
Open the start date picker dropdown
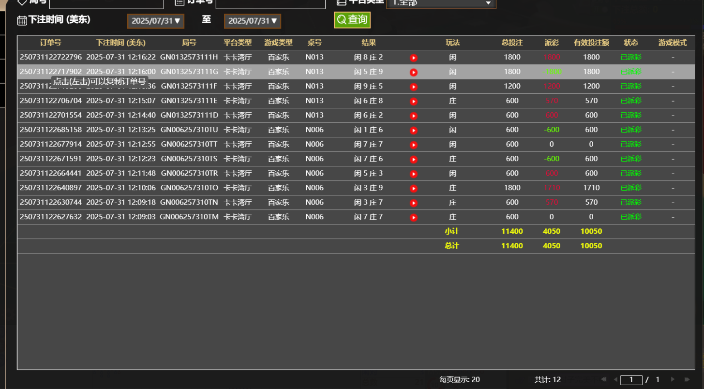pyautogui.click(x=156, y=21)
